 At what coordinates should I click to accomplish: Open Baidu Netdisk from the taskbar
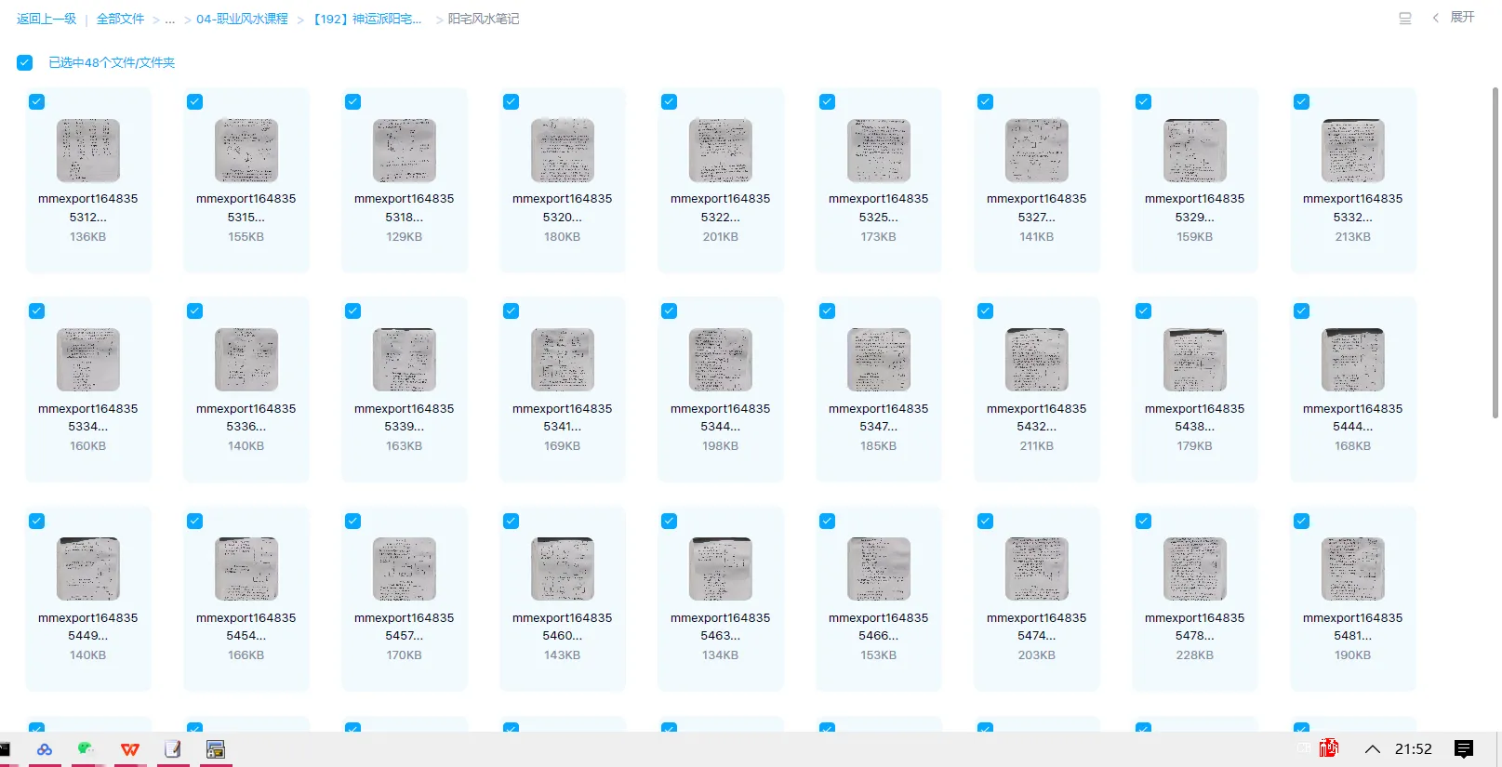tap(45, 749)
